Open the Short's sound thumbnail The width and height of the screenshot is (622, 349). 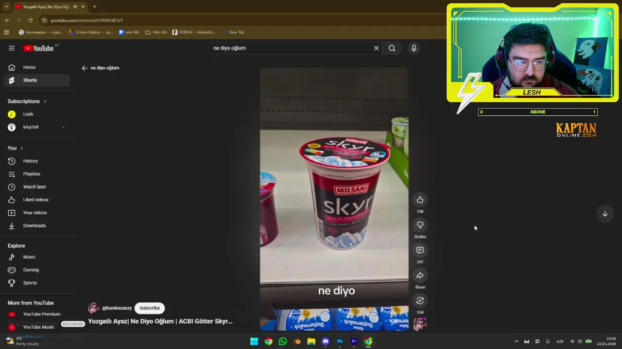(x=420, y=323)
